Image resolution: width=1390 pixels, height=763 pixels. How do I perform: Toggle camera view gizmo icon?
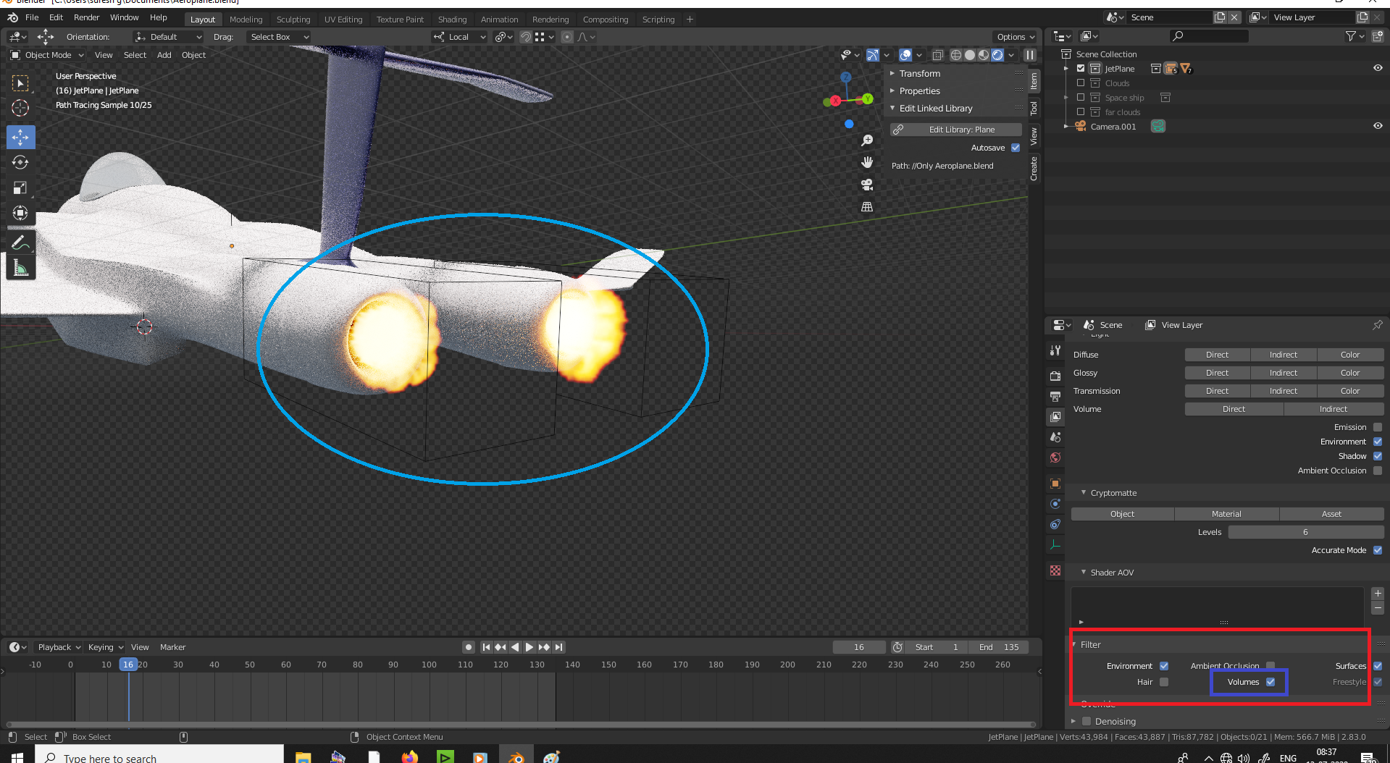tap(866, 185)
